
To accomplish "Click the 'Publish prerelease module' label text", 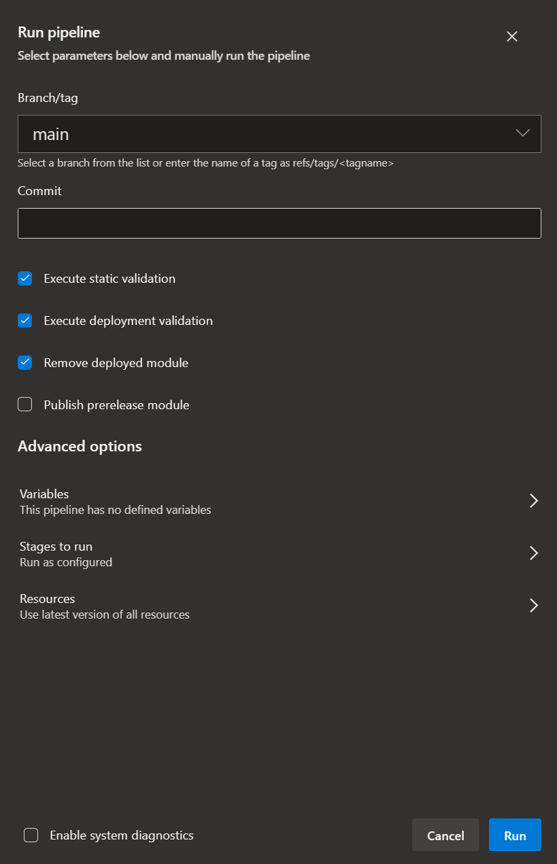I will pos(116,405).
